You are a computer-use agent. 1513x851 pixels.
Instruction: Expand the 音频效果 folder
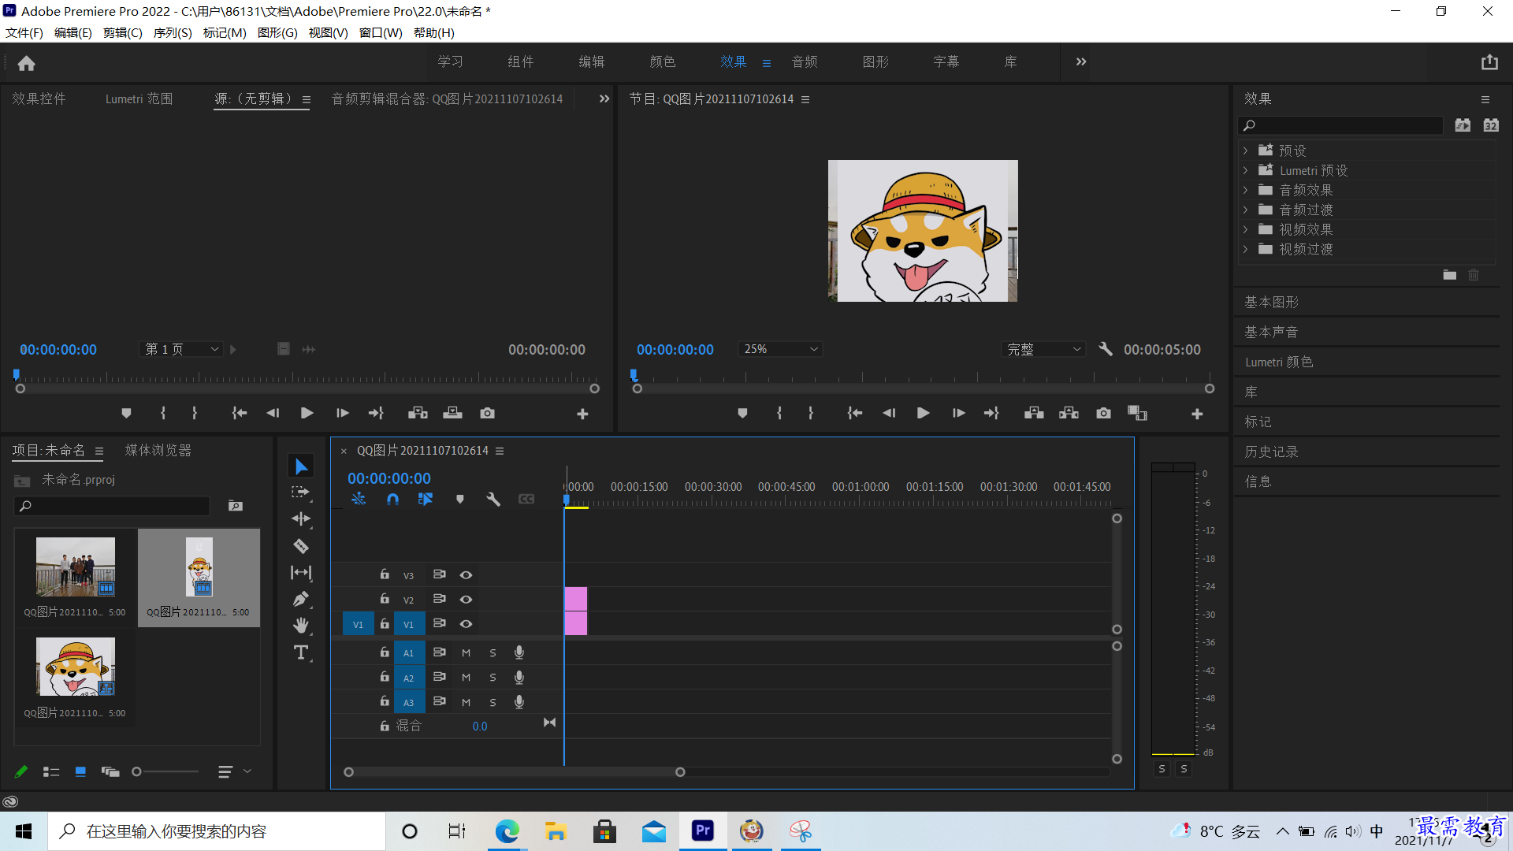point(1245,190)
